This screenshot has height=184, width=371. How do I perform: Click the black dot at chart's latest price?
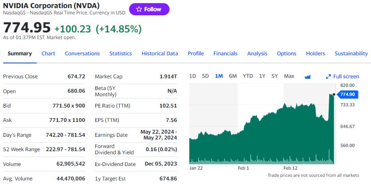tap(334, 94)
